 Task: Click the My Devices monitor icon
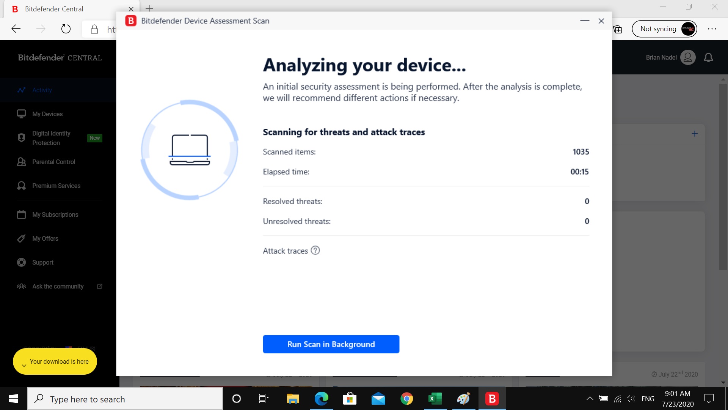21,114
